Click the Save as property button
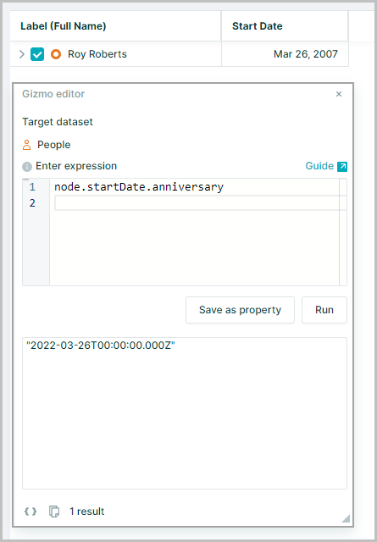The image size is (377, 542). 240,310
